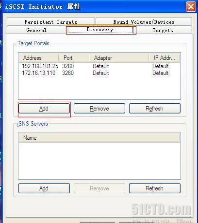Click the Discovery tab
Screen dimensions: 198x223
(100, 30)
